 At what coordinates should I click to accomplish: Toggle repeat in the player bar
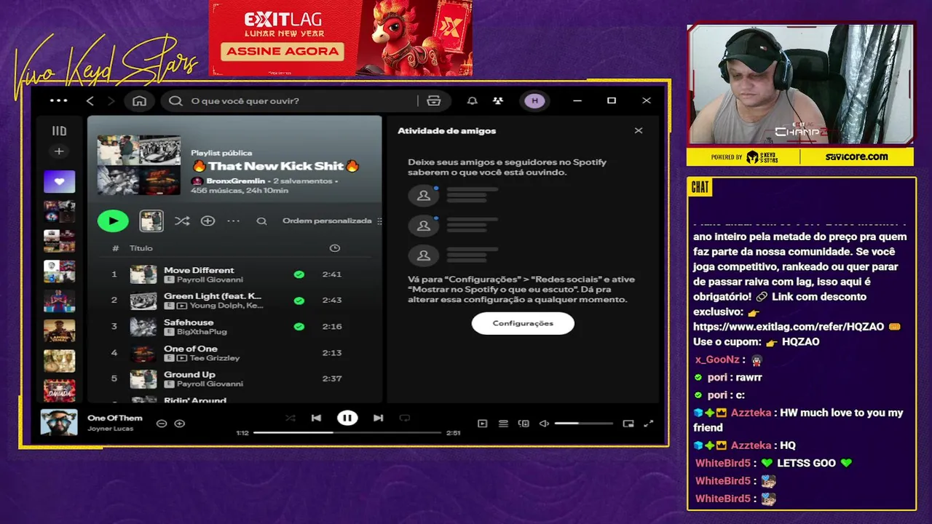pos(405,418)
